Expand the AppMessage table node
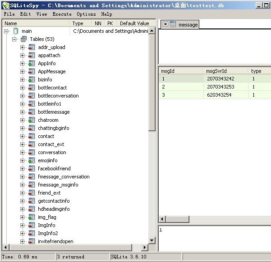271x262 pixels. click(x=22, y=71)
